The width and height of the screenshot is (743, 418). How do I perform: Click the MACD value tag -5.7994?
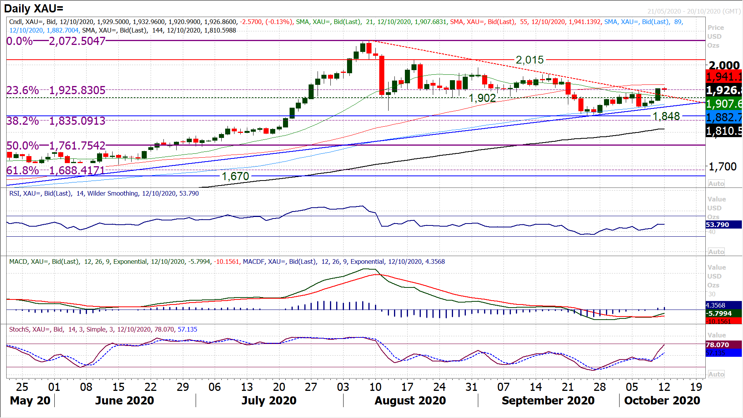[x=724, y=313]
